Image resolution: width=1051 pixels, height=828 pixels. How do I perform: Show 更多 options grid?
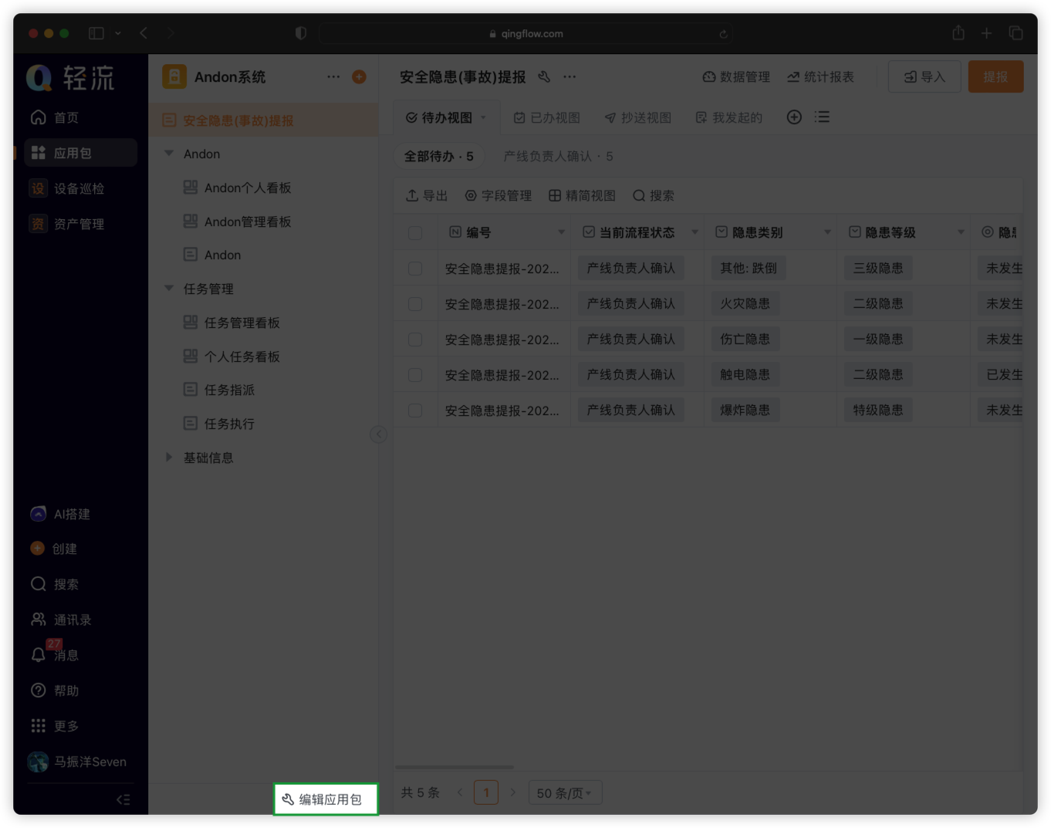pos(55,726)
